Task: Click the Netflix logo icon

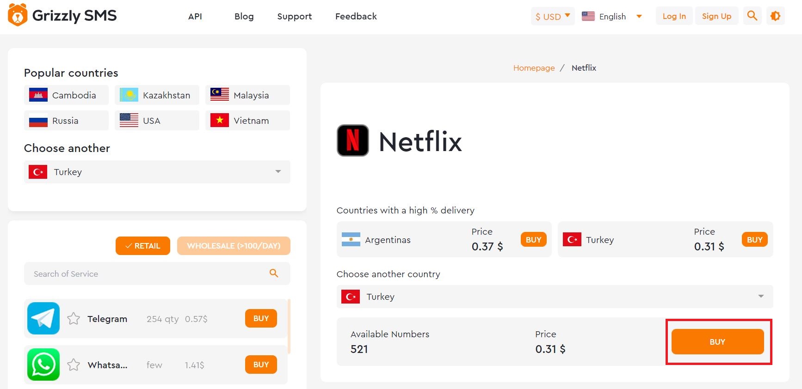Action: coord(353,140)
